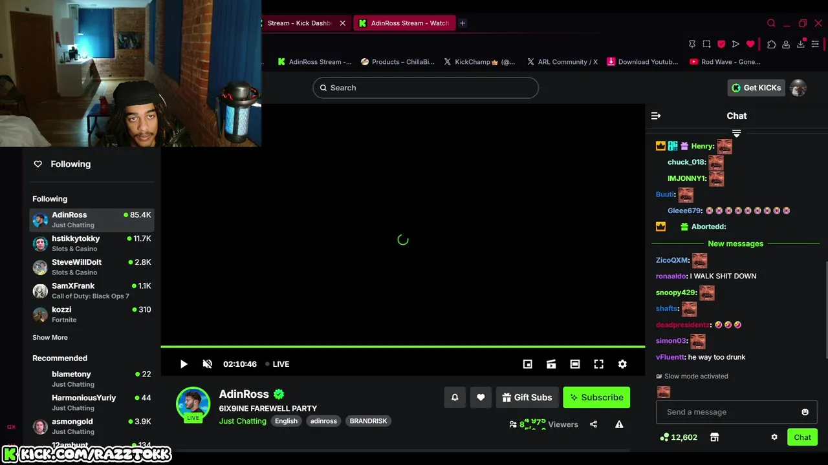Select AdinRoss in Following list
The image size is (828, 465).
92,220
